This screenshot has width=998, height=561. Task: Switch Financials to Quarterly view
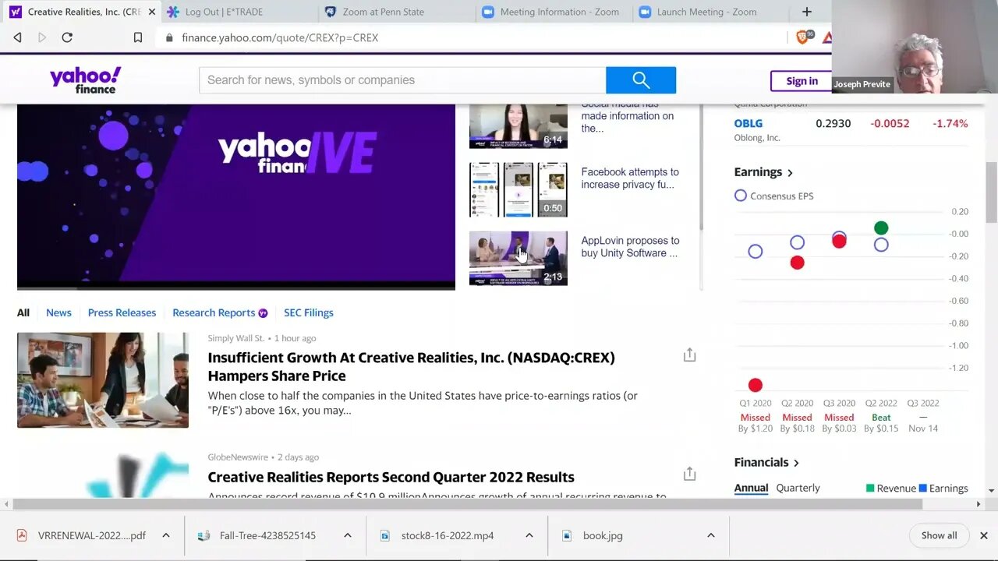[798, 488]
